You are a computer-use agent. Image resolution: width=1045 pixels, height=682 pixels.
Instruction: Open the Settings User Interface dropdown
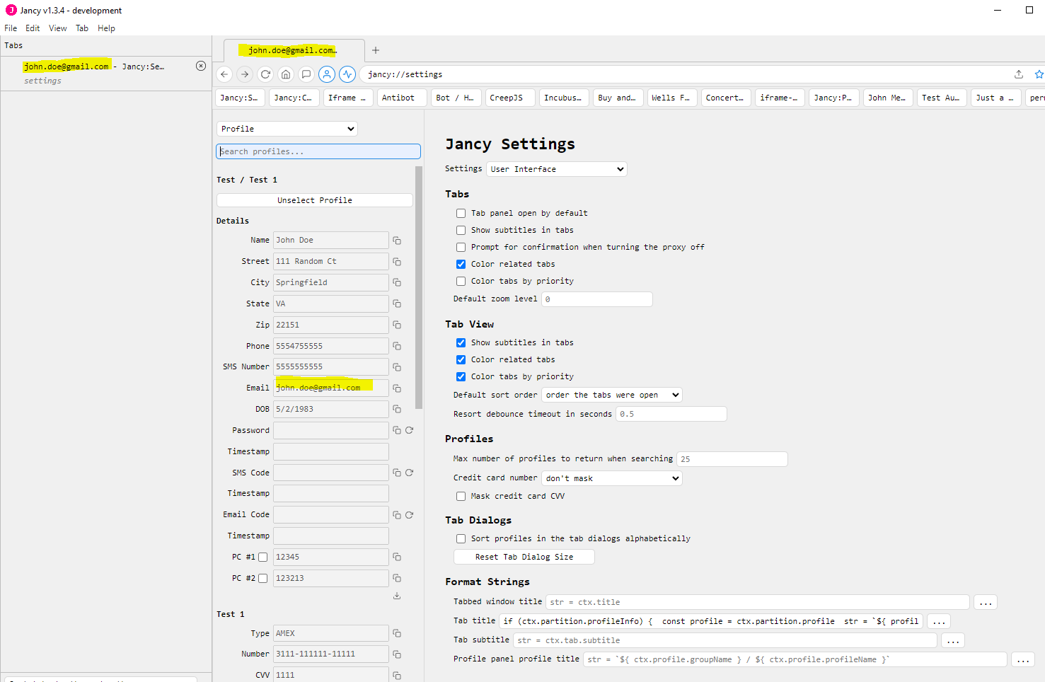click(x=556, y=169)
